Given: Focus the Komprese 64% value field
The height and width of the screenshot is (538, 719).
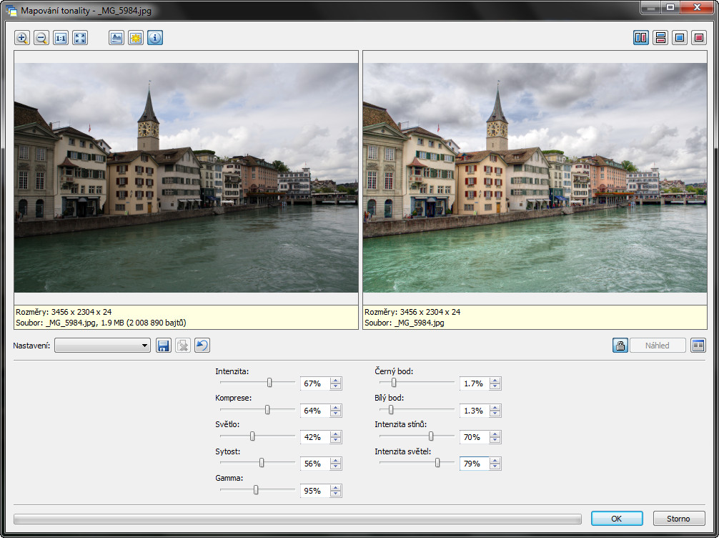Looking at the screenshot, I should pos(315,411).
